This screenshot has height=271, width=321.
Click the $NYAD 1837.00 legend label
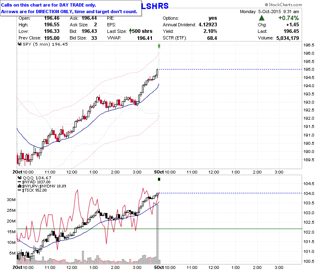[x=36, y=182]
